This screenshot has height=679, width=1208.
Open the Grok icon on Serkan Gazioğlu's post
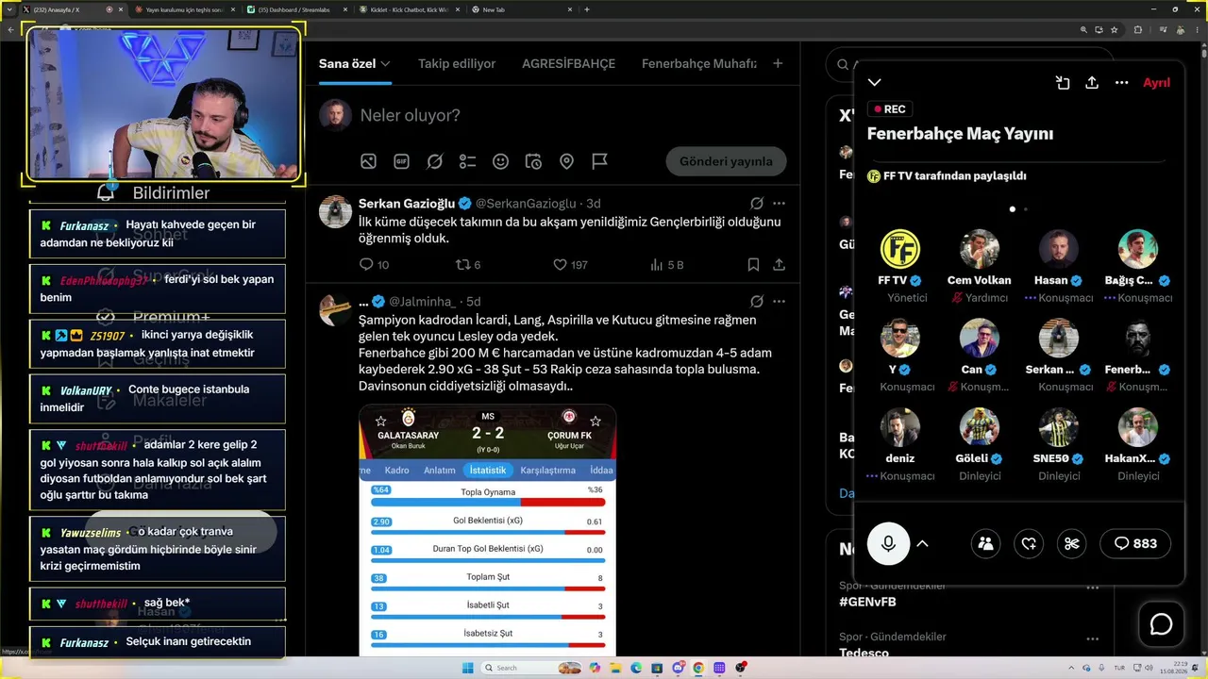[x=757, y=203]
